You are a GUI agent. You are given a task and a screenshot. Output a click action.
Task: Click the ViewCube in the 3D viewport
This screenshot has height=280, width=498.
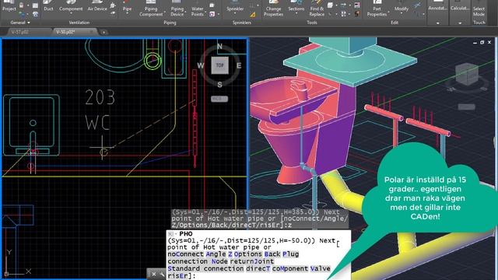467,75
